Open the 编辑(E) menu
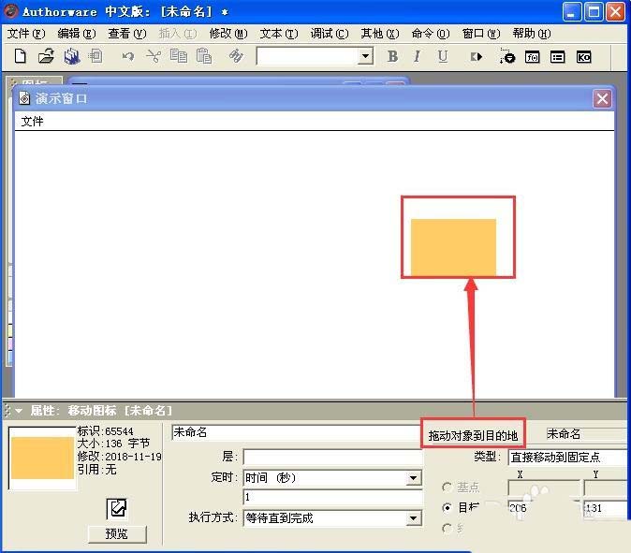This screenshot has height=553, width=631. (77, 34)
